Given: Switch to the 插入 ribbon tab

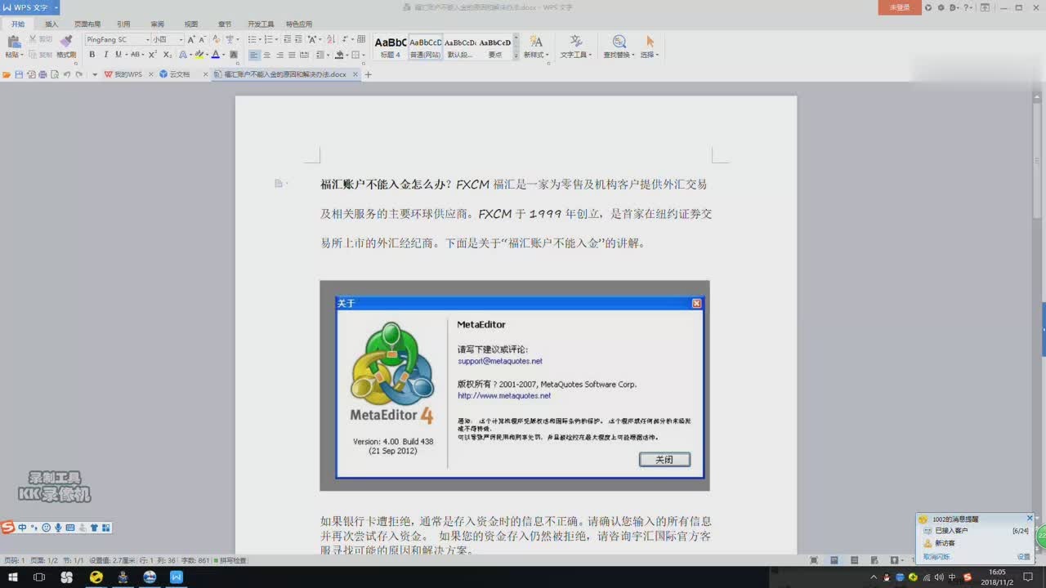Looking at the screenshot, I should click(51, 24).
